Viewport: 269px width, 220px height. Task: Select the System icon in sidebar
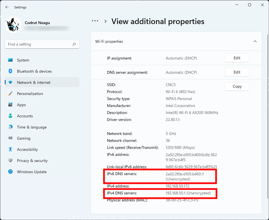pyautogui.click(x=10, y=60)
